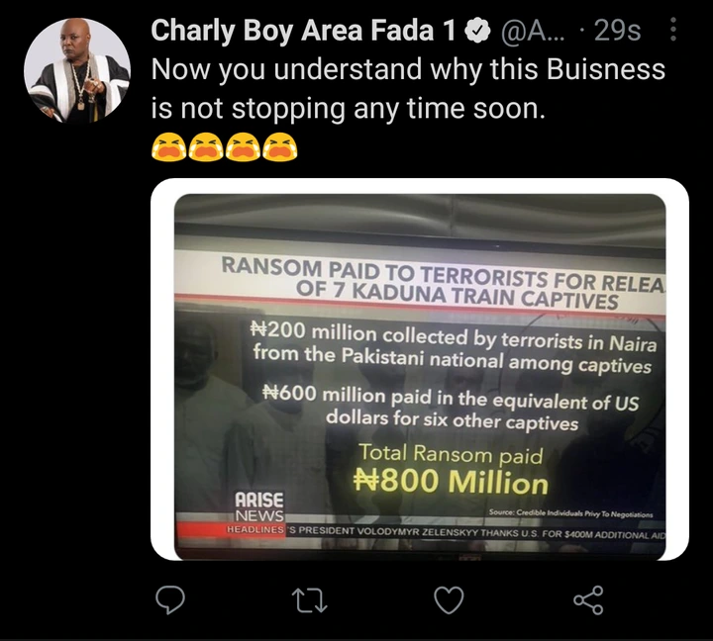Click the ARISE NEWS logo in the image
Screen dimensions: 713x641
click(x=258, y=507)
